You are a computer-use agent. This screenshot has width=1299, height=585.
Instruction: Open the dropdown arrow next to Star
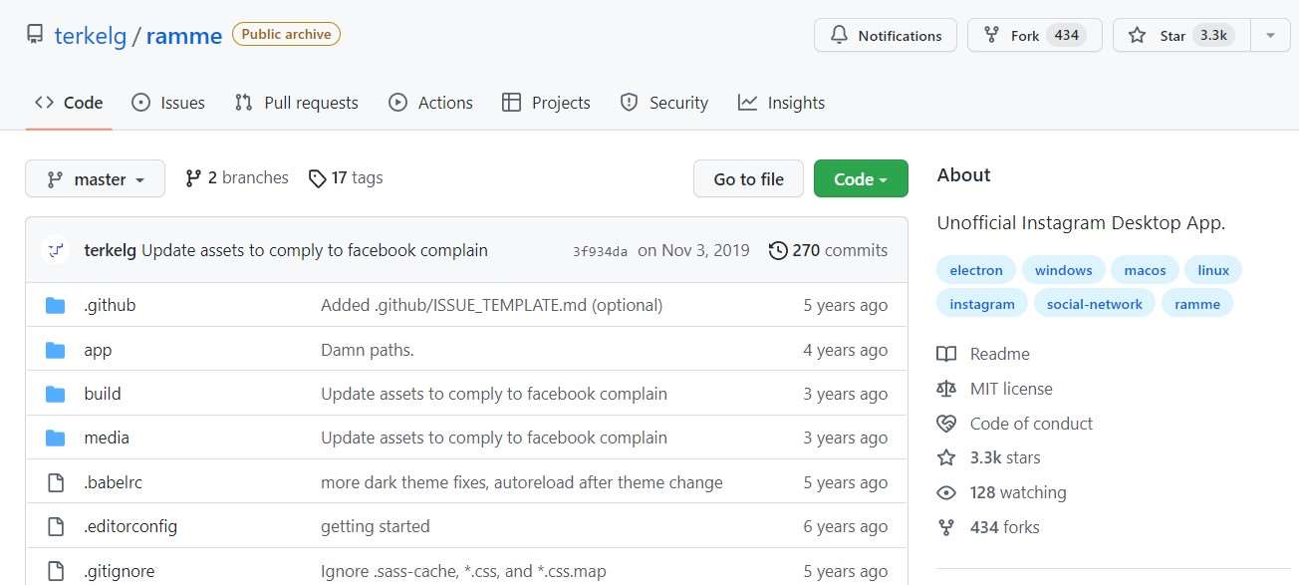[x=1270, y=35]
